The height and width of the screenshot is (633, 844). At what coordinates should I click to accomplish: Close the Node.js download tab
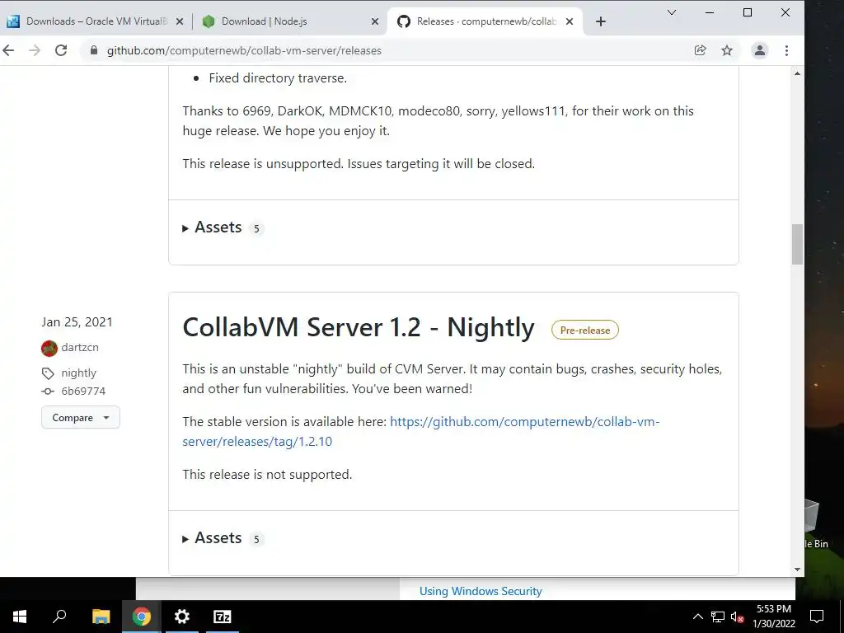375,21
